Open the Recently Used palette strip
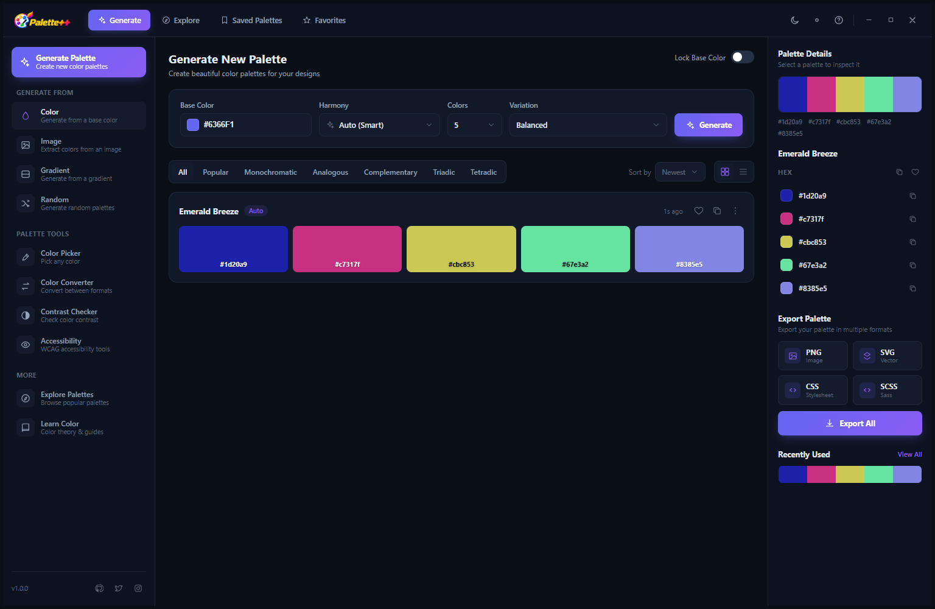Viewport: 935px width, 609px height. (x=850, y=474)
